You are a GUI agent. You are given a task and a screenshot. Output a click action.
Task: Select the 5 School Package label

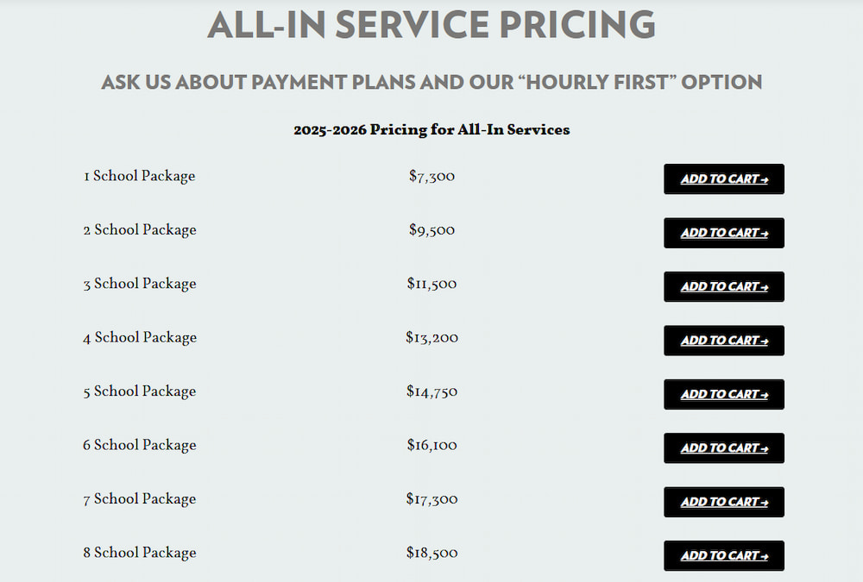[x=139, y=391]
